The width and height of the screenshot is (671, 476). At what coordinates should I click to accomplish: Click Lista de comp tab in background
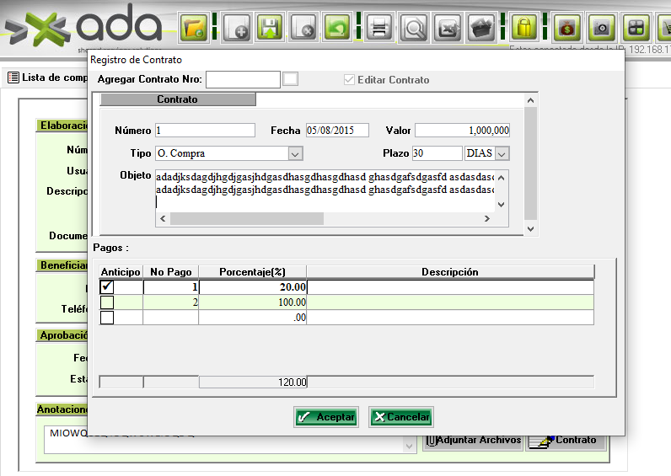pos(48,78)
